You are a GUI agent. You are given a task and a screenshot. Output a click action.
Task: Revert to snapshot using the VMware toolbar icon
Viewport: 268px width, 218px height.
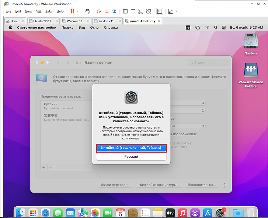tap(107, 11)
